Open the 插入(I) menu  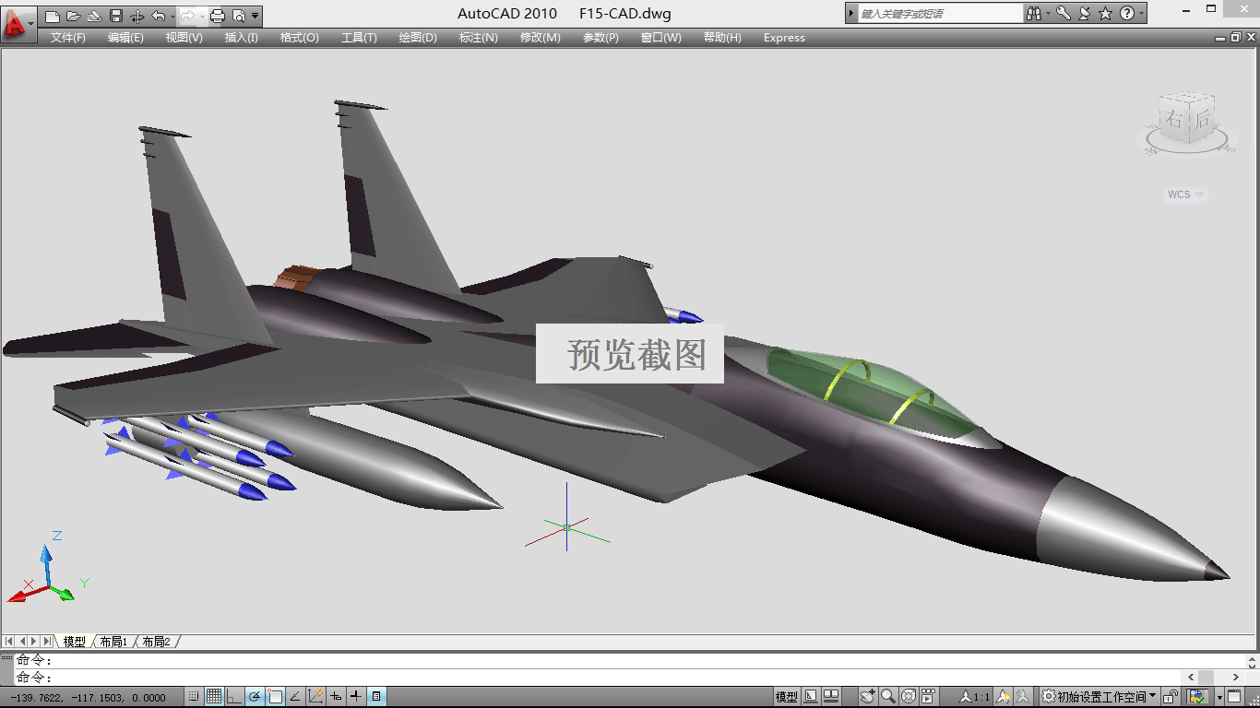pyautogui.click(x=241, y=38)
